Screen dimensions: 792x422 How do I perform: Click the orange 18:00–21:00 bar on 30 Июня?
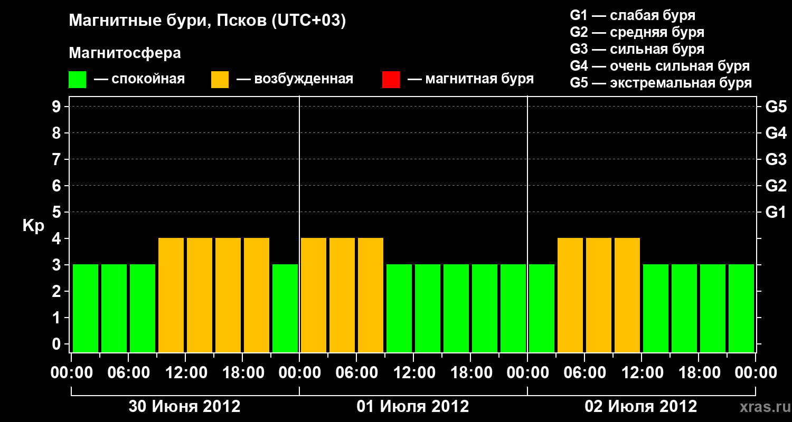point(257,295)
